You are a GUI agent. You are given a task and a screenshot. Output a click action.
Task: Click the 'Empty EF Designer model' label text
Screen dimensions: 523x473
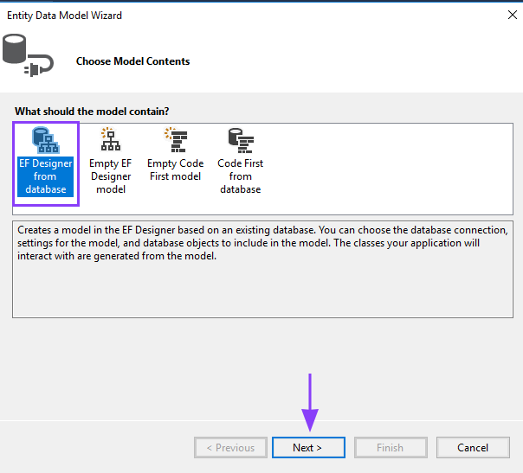pyautogui.click(x=110, y=176)
